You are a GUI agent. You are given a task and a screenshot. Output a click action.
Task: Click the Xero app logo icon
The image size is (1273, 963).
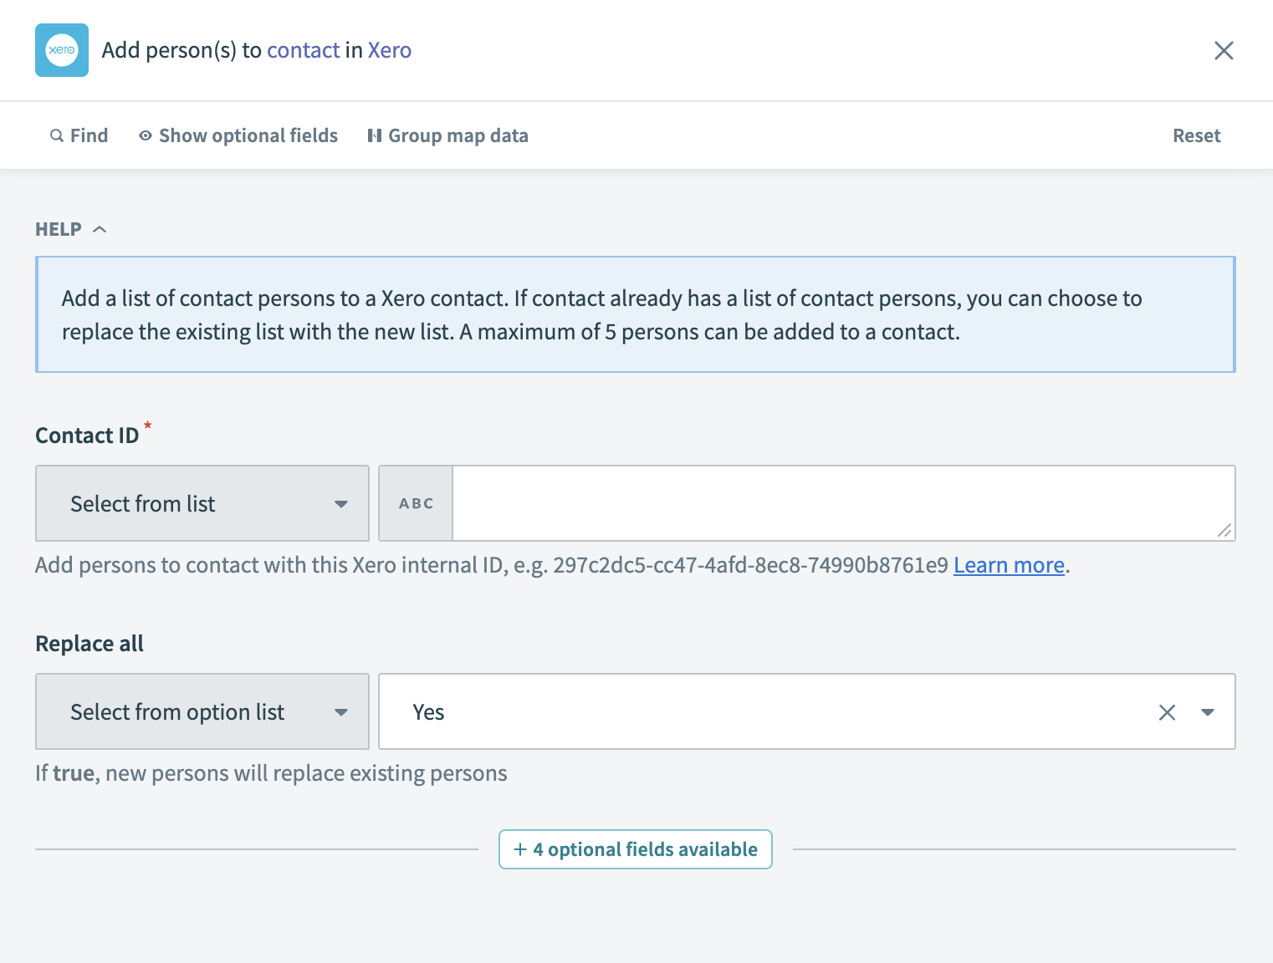pos(61,50)
